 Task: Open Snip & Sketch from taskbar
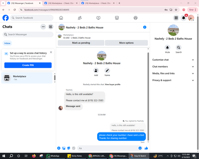click(139, 156)
